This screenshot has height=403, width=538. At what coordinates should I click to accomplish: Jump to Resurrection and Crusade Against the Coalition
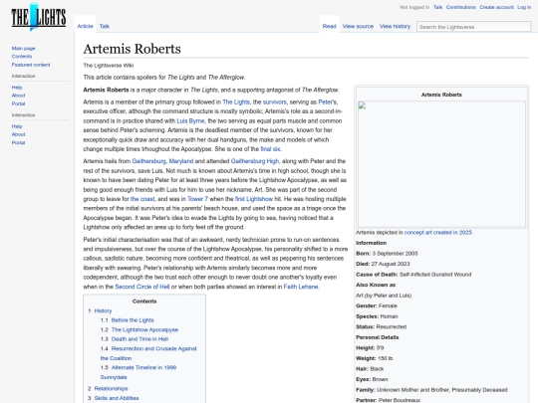pyautogui.click(x=148, y=353)
